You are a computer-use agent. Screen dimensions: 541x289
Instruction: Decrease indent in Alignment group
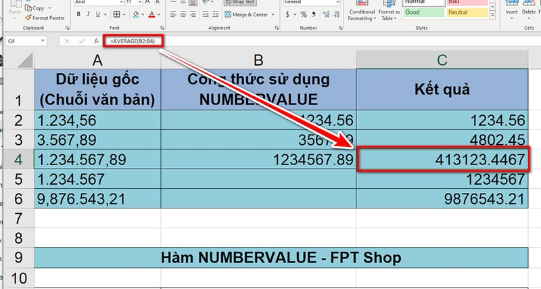coord(206,14)
